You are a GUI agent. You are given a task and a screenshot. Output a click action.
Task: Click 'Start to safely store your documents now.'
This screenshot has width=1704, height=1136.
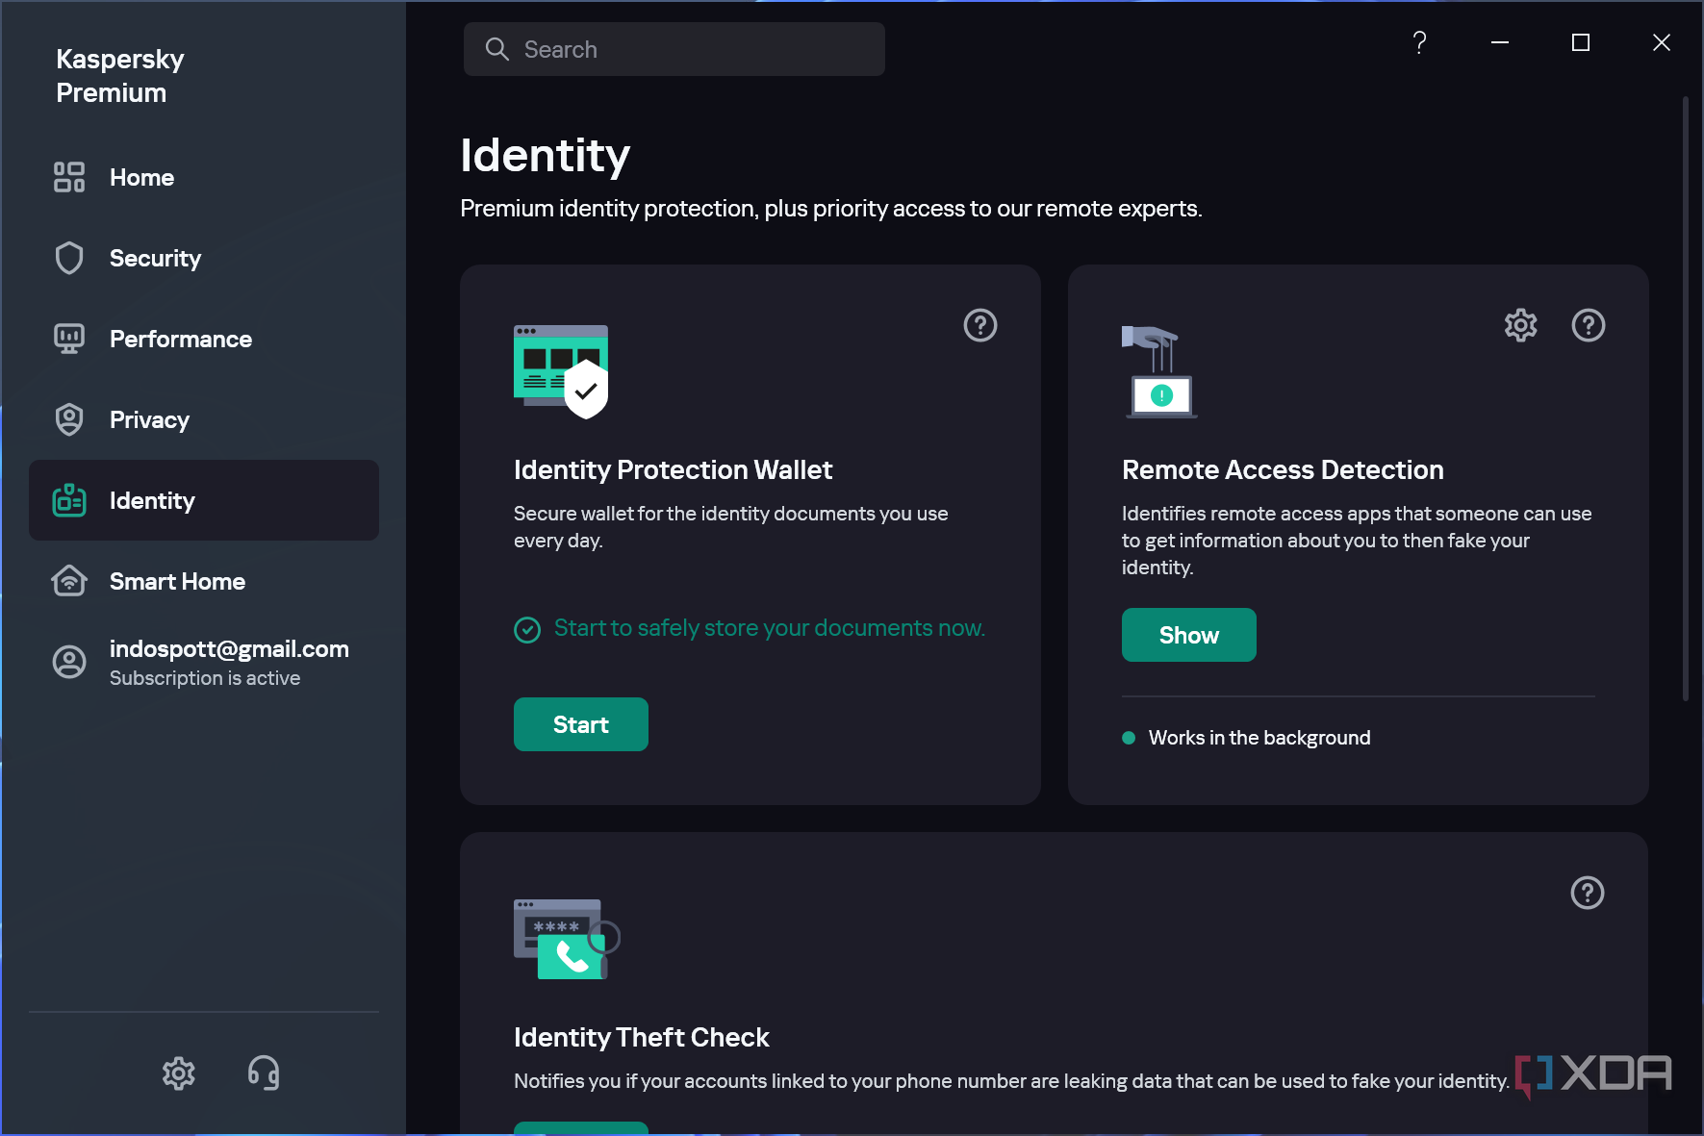coord(770,628)
